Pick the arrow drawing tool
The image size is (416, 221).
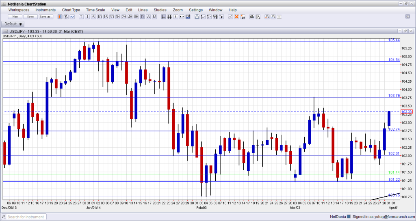pyautogui.click(x=221, y=17)
